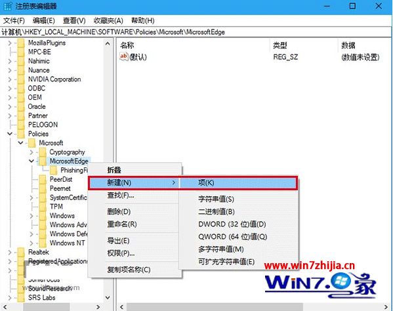This screenshot has width=393, height=311.
Task: Click the tree pane scroll up arrow
Action: coord(108,43)
